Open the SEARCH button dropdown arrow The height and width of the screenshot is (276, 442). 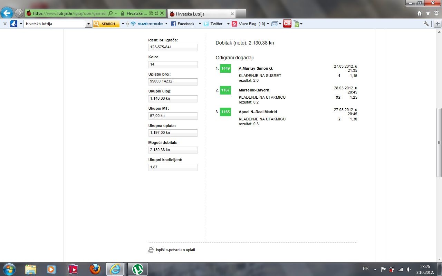click(x=123, y=24)
